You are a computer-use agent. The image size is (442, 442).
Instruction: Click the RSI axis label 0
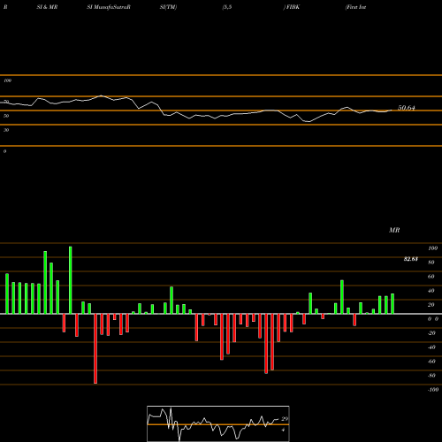[x=4, y=151]
